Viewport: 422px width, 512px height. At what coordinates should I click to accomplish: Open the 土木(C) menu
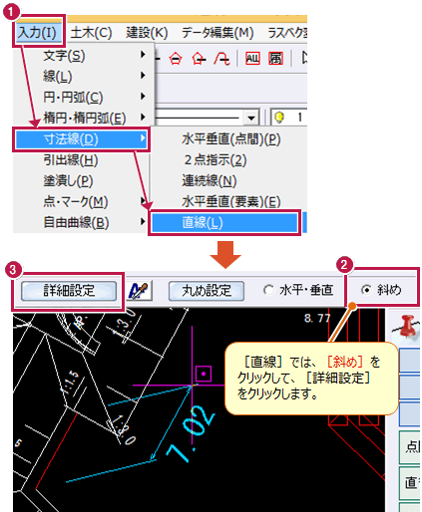pos(91,33)
